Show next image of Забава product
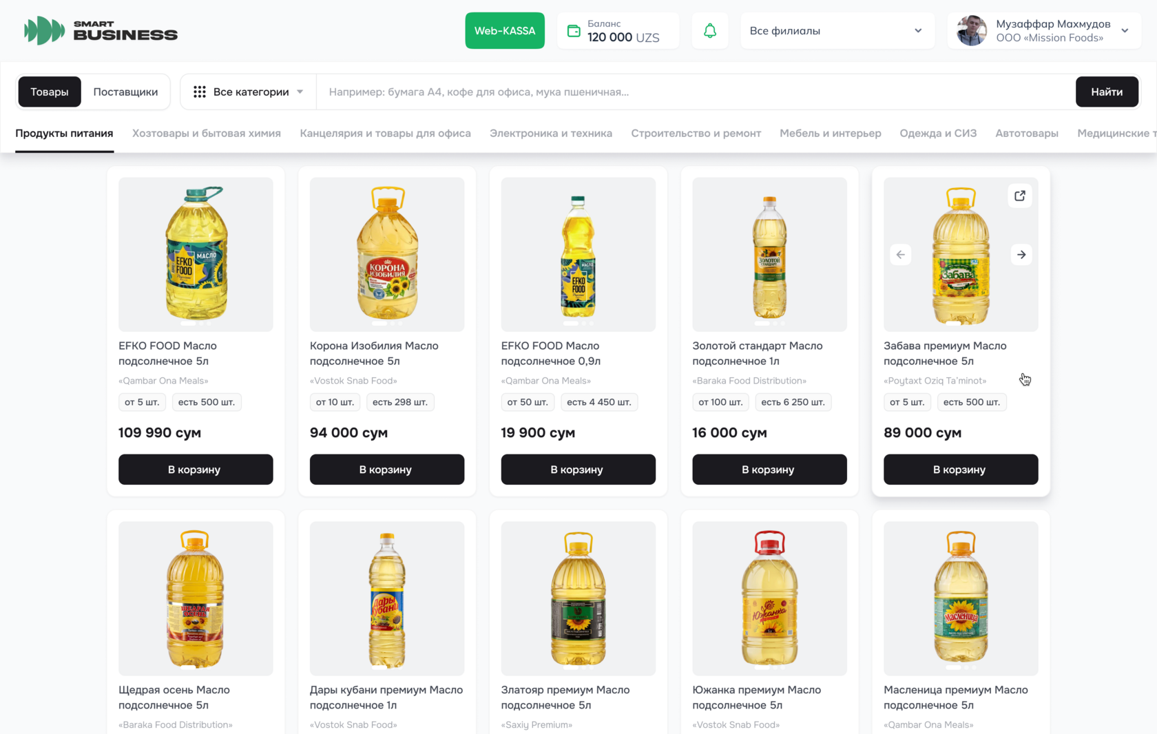The width and height of the screenshot is (1157, 734). (x=1021, y=255)
